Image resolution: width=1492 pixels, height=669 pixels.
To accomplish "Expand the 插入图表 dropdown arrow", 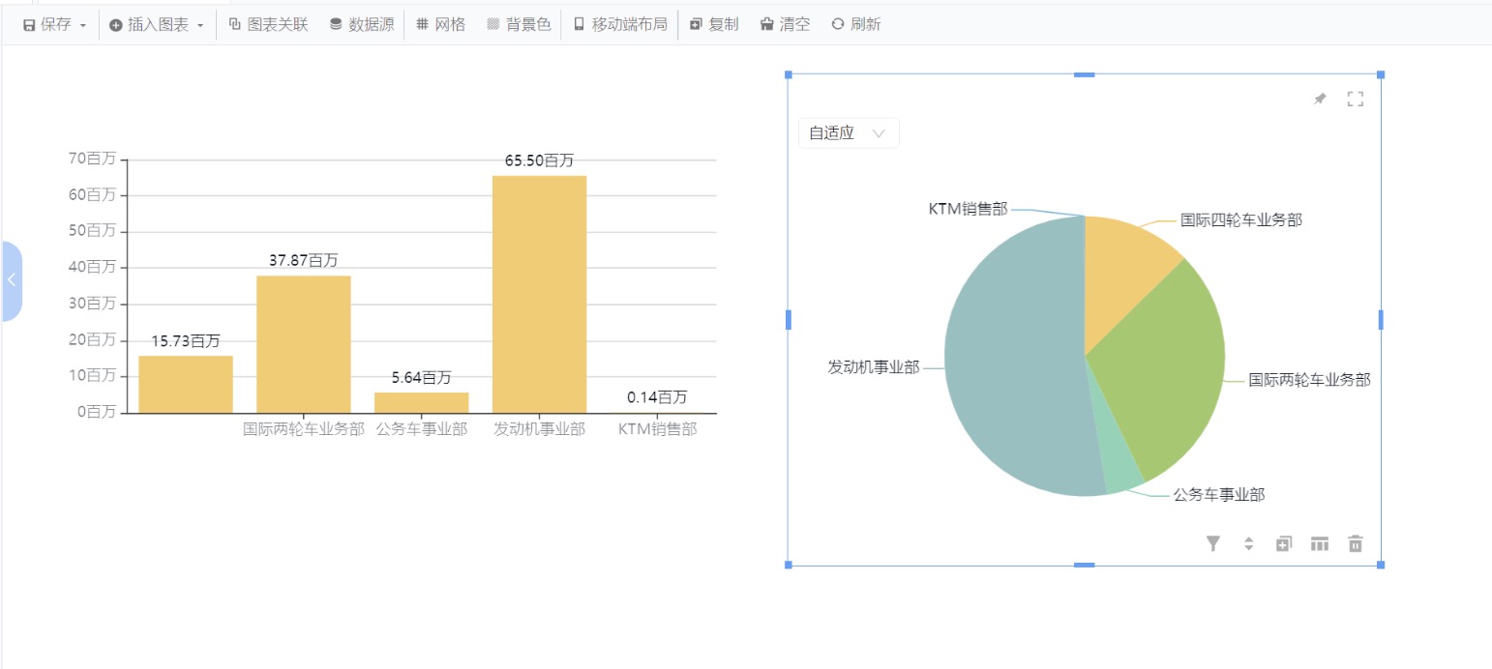I will [x=200, y=26].
